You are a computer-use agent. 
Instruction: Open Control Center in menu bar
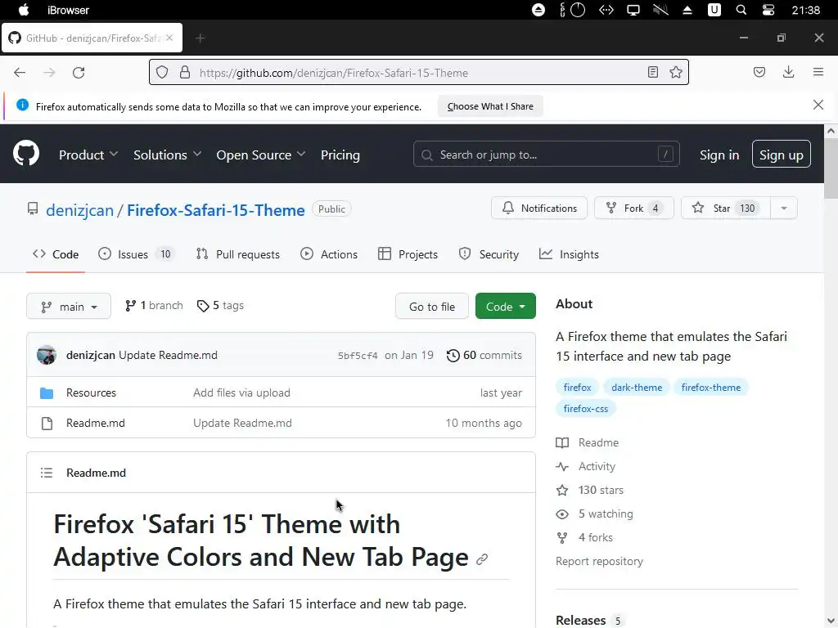[x=768, y=10]
